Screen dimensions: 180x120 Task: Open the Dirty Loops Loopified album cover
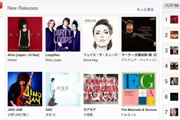tap(63, 34)
